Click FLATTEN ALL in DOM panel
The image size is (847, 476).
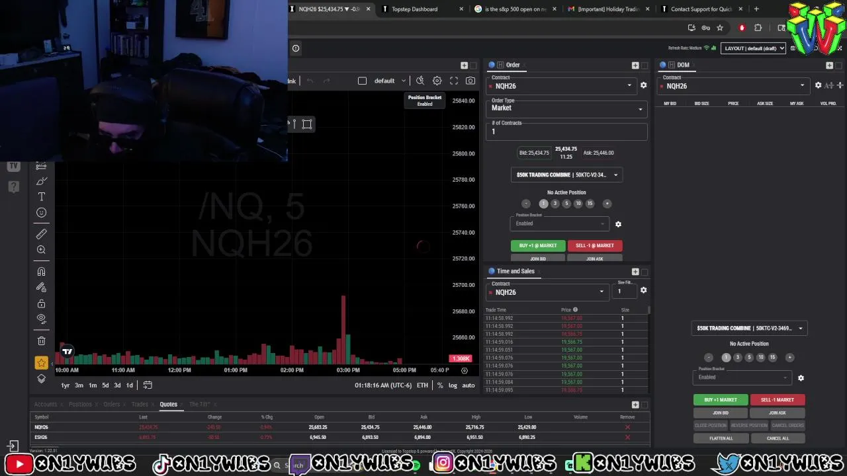point(721,438)
